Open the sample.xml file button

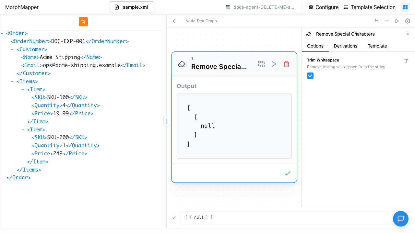click(132, 7)
